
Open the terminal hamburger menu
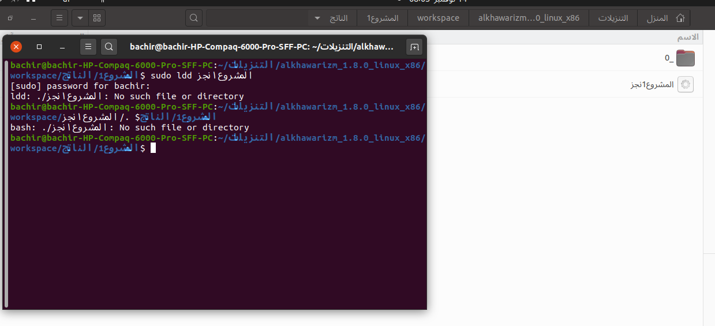point(88,47)
